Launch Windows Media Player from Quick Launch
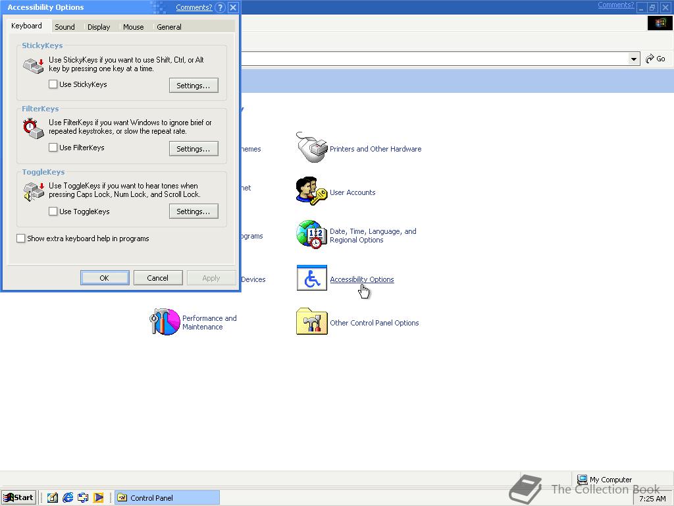Image resolution: width=674 pixels, height=506 pixels. [x=99, y=498]
